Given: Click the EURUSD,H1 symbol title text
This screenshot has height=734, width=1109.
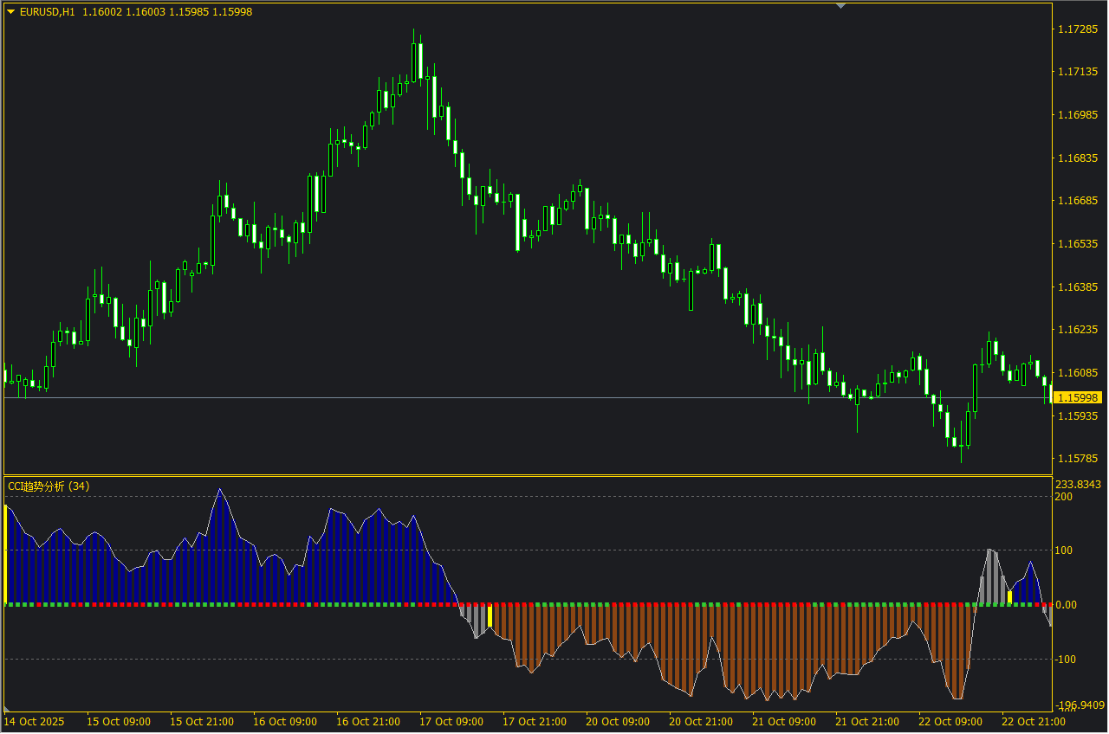Looking at the screenshot, I should point(48,11).
